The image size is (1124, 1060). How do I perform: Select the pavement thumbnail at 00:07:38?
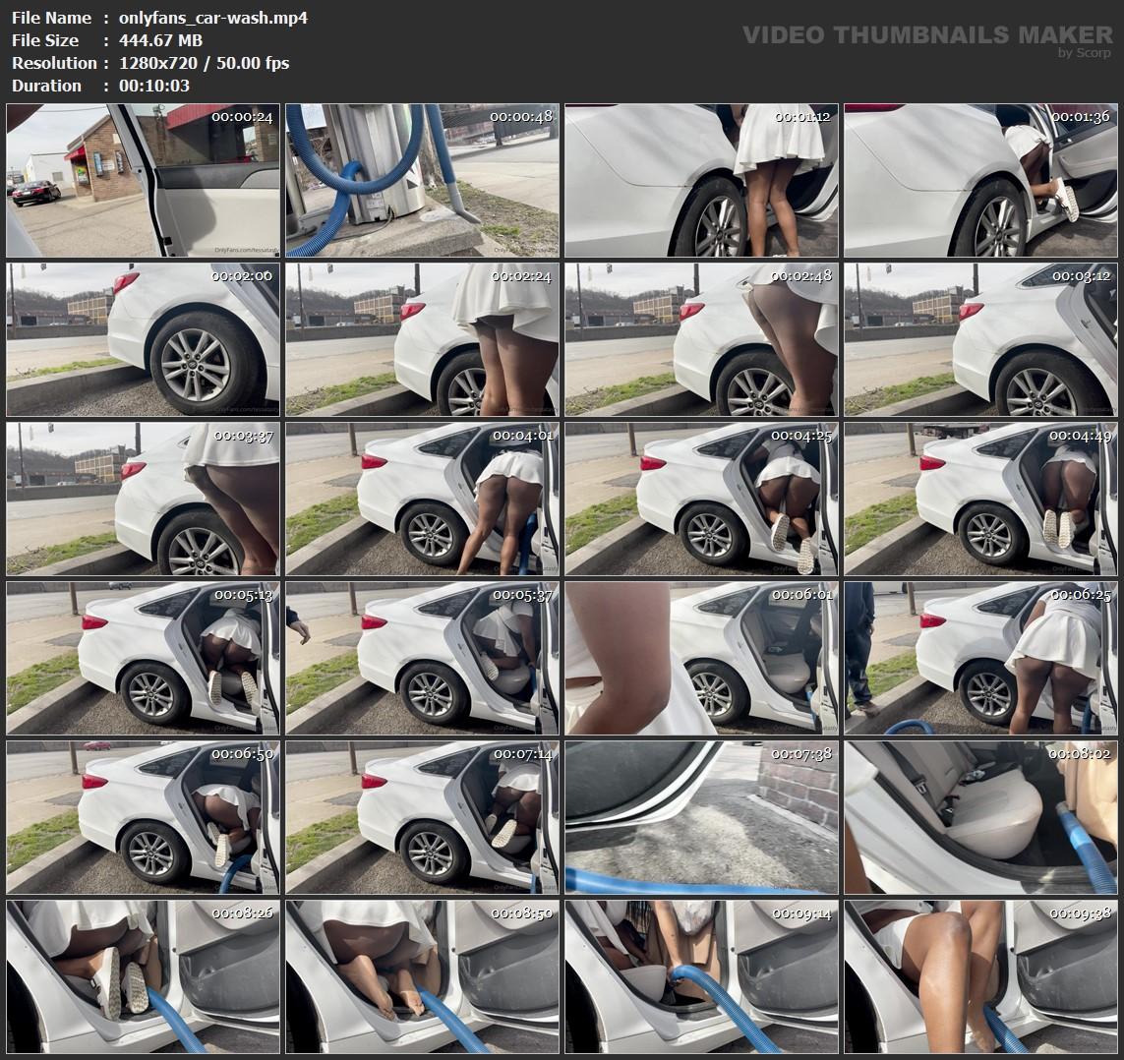point(701,818)
